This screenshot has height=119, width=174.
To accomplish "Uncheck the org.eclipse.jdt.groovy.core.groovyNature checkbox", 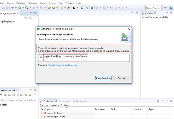I will pos(41,56).
